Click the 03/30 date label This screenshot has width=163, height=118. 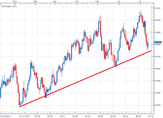tap(75, 116)
